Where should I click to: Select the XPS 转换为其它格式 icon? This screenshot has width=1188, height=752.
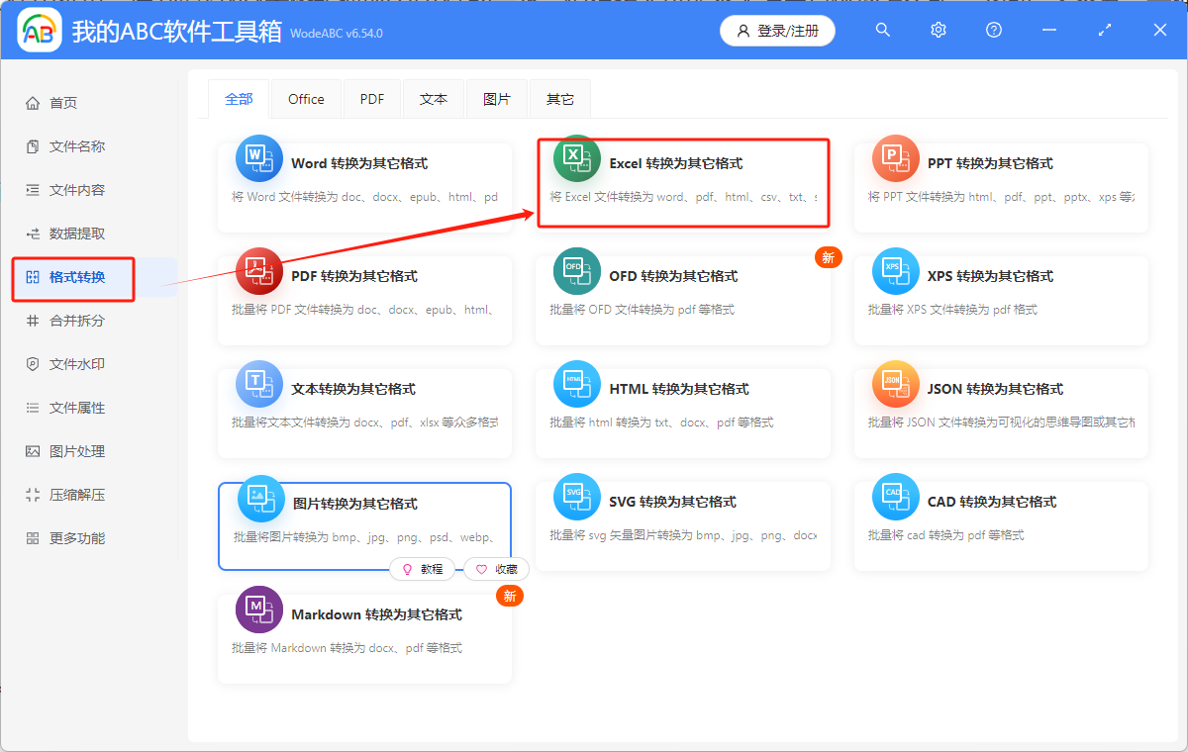pyautogui.click(x=896, y=270)
